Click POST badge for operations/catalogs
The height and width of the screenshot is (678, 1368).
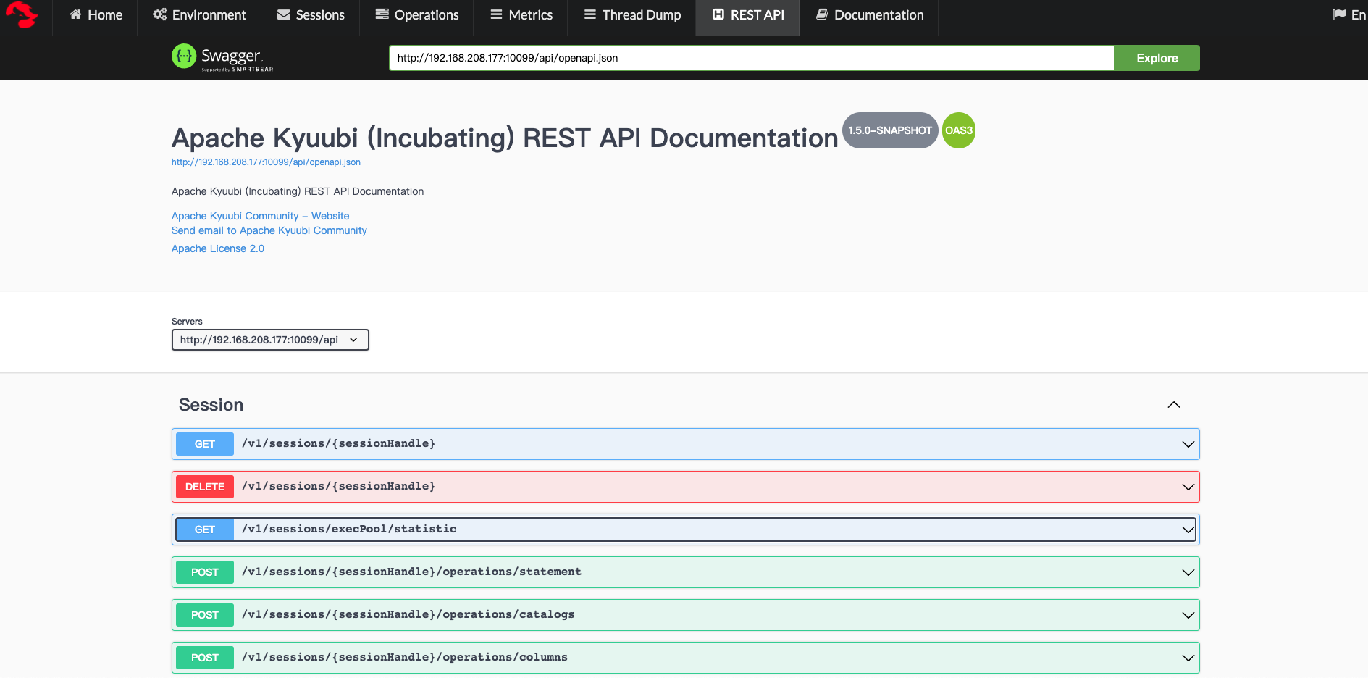coord(205,615)
